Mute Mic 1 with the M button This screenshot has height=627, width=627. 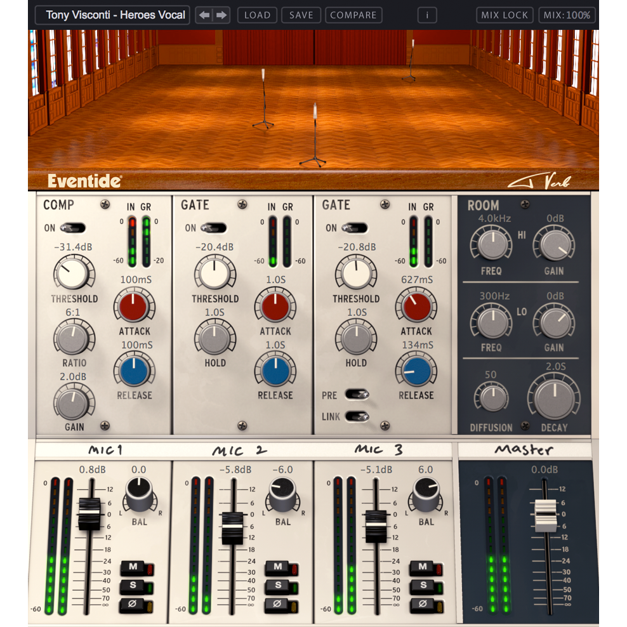[134, 569]
